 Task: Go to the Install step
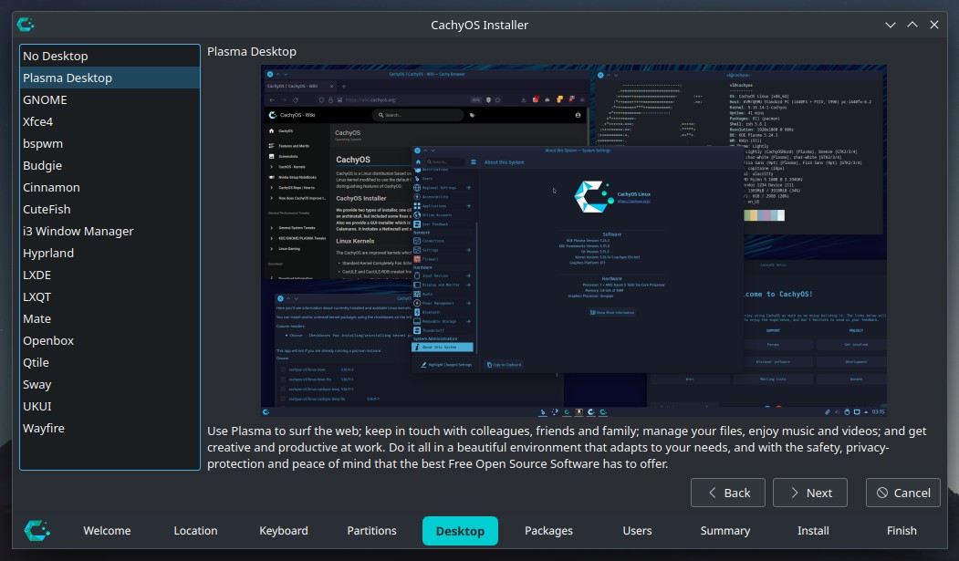pyautogui.click(x=813, y=531)
